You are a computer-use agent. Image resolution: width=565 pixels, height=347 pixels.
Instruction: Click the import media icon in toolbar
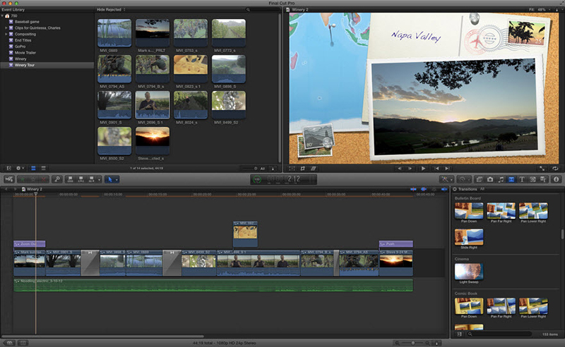[8, 180]
